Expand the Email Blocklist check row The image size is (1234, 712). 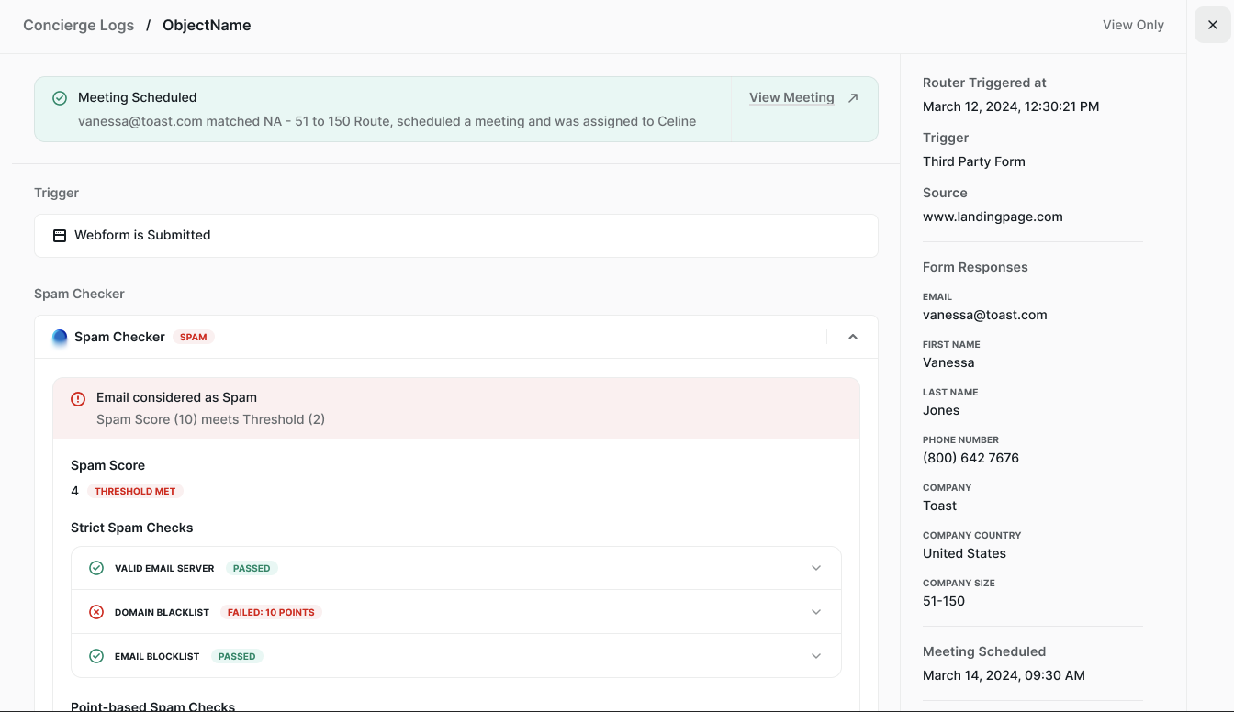pyautogui.click(x=815, y=656)
